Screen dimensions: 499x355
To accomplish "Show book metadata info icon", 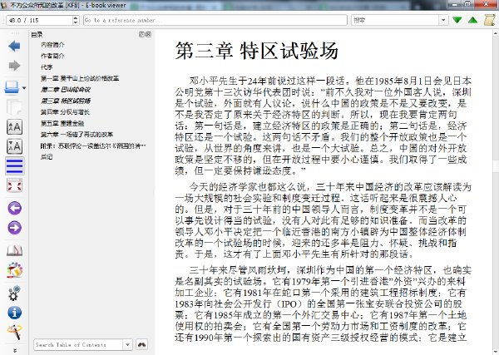I will click(x=14, y=313).
